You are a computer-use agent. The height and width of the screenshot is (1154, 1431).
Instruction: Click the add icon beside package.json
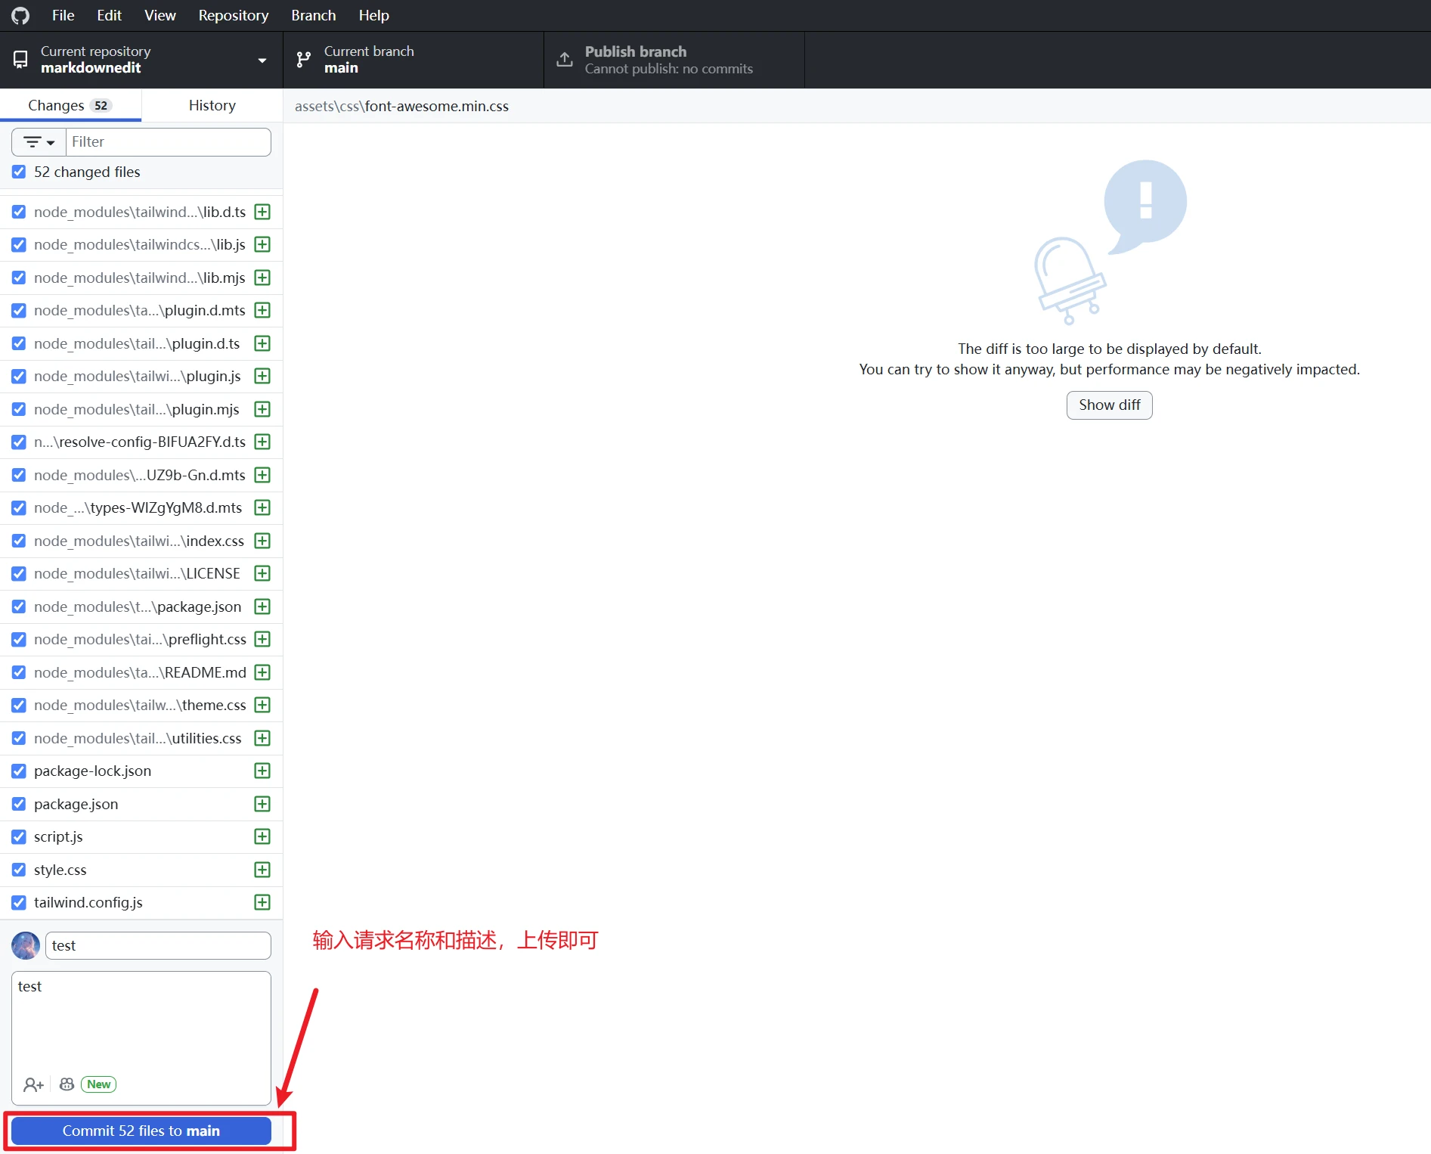pyautogui.click(x=262, y=804)
